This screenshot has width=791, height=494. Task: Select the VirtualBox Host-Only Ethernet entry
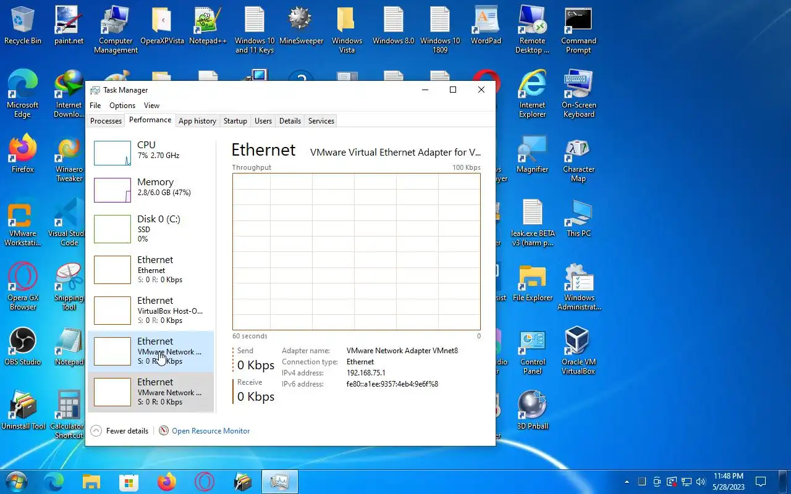tap(151, 310)
